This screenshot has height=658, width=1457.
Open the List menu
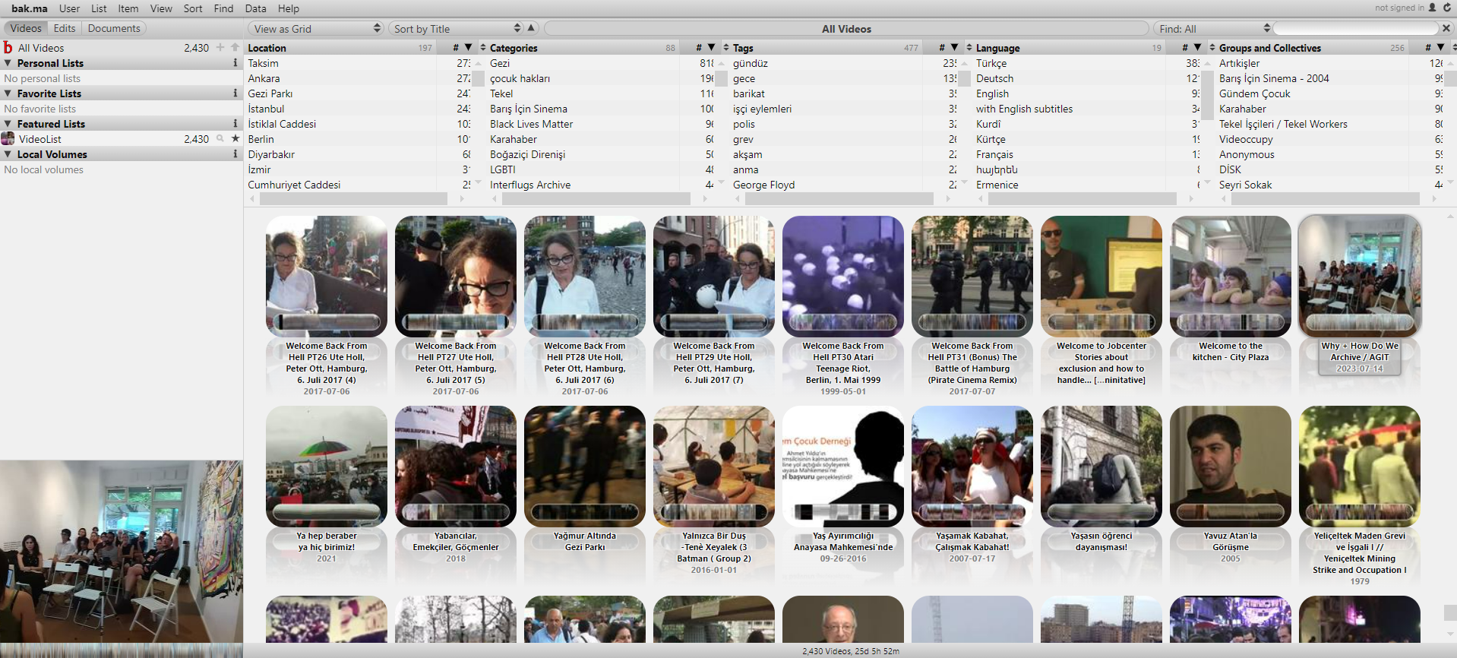tap(99, 8)
